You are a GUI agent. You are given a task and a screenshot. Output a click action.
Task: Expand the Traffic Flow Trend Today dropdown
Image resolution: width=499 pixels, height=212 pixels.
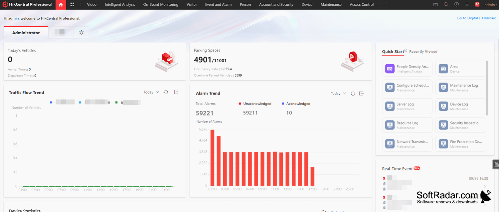pyautogui.click(x=151, y=92)
